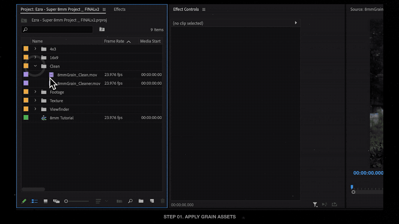Click the orange label swatch for Footage
The height and width of the screenshot is (224, 399).
26,91
